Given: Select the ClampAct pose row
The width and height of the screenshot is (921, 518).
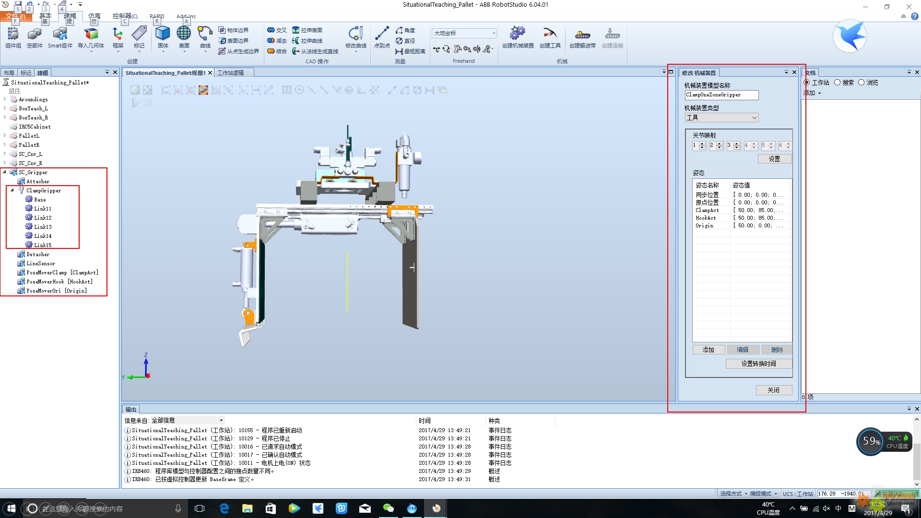Looking at the screenshot, I should [742, 210].
